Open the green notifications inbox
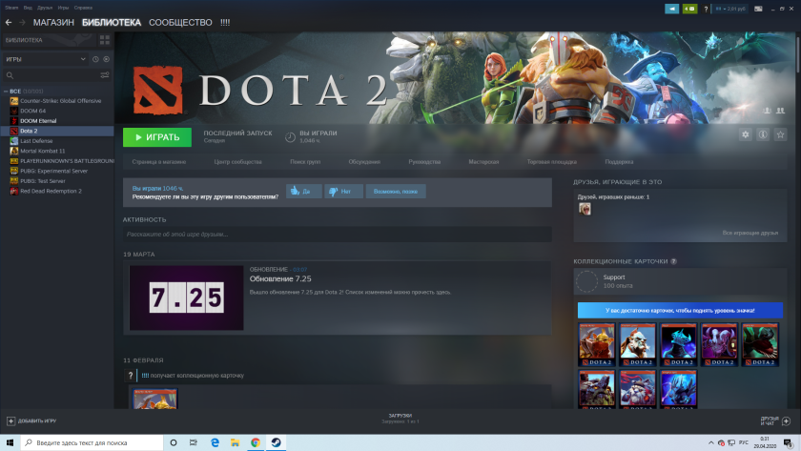The height and width of the screenshot is (451, 801). (693, 8)
